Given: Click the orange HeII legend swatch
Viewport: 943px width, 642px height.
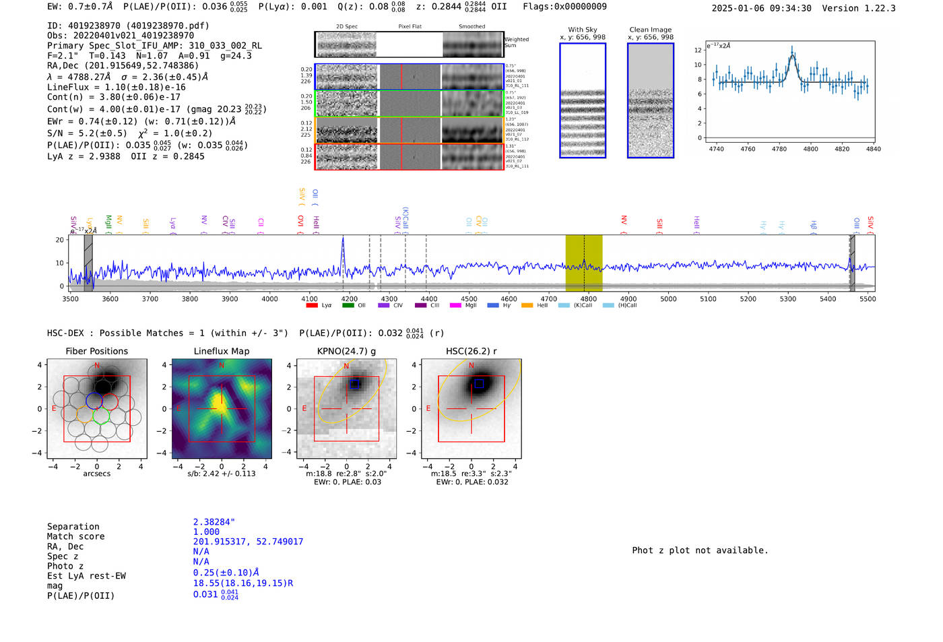Looking at the screenshot, I should pyautogui.click(x=527, y=305).
